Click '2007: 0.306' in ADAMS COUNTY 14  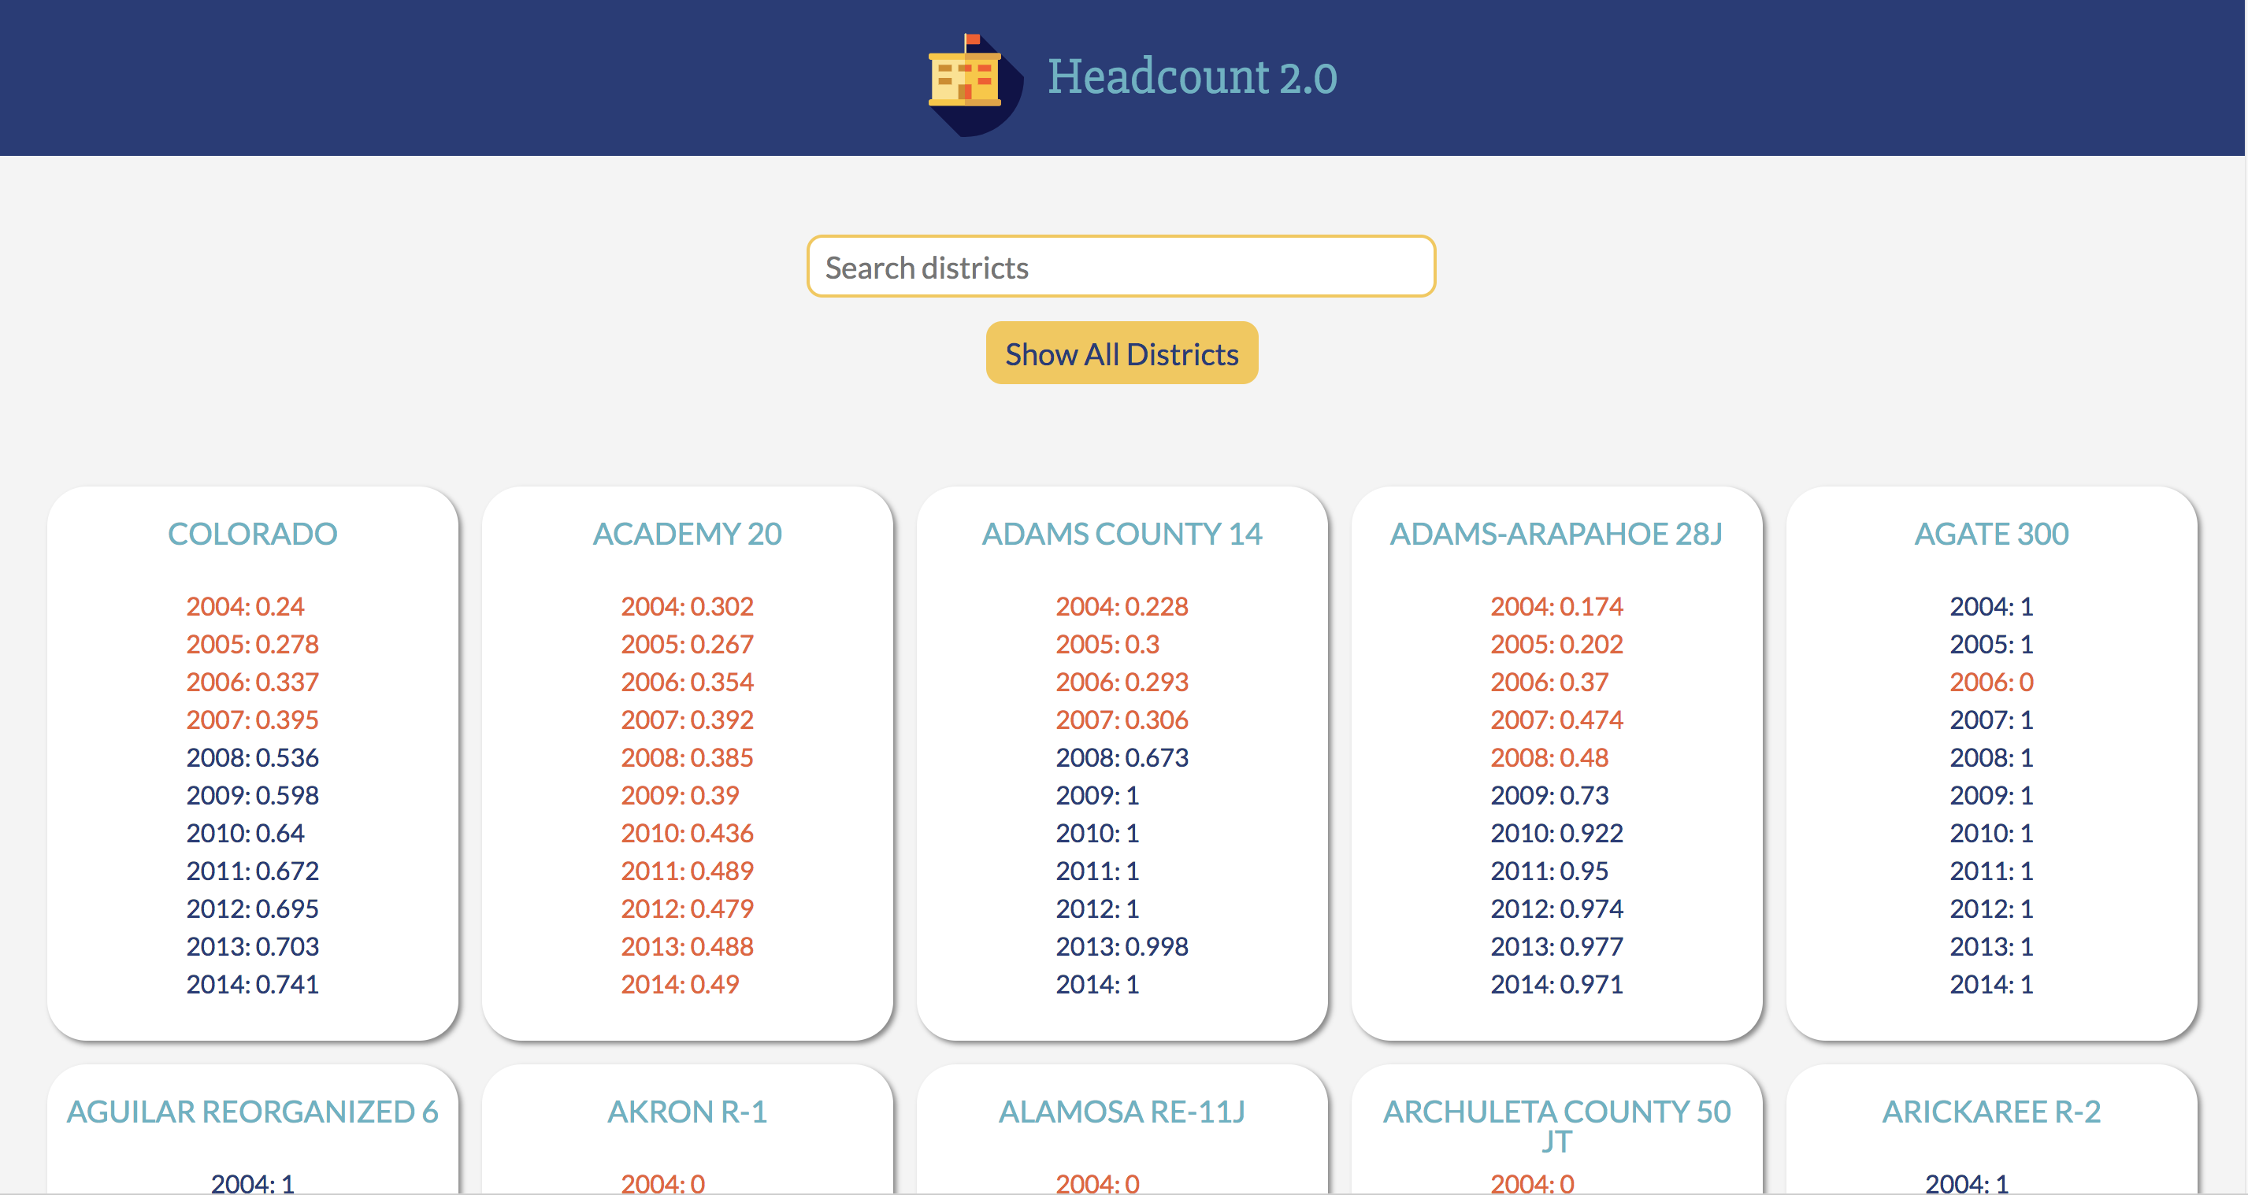point(1122,720)
